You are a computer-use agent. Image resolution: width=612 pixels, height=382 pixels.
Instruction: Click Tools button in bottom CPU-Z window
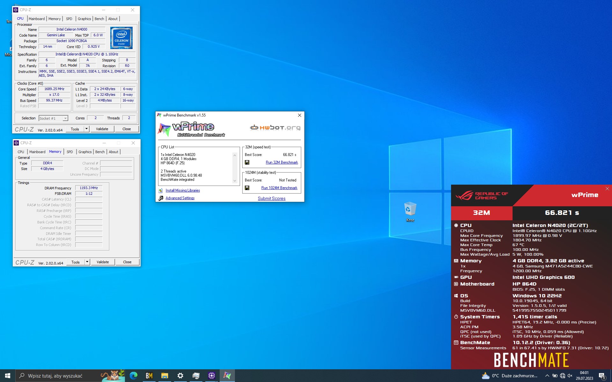(x=76, y=262)
